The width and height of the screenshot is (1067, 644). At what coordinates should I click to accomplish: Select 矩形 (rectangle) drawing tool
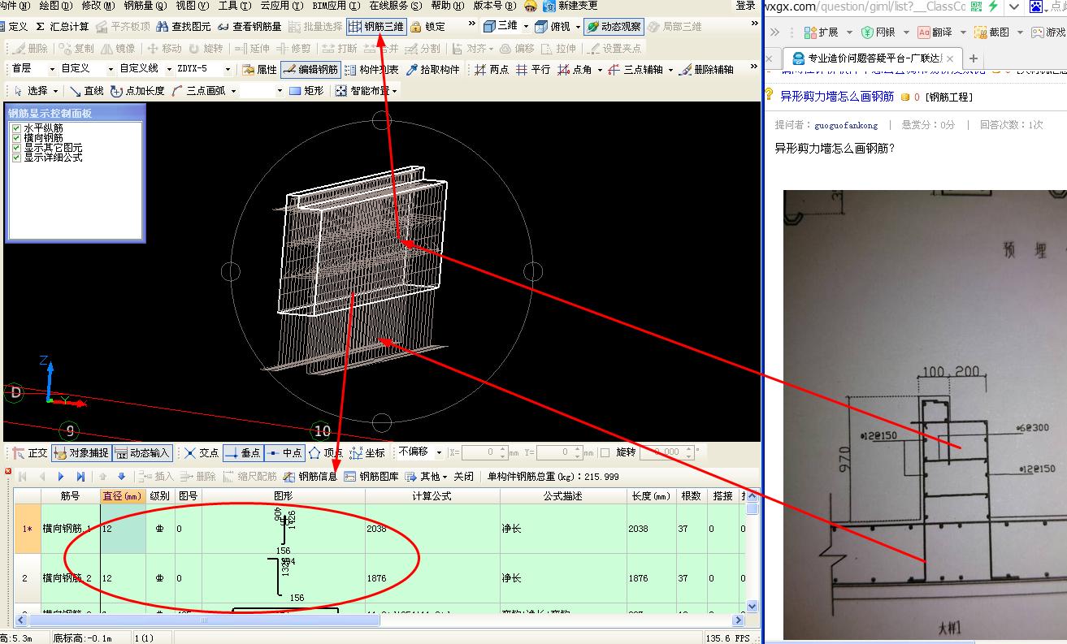pos(306,90)
